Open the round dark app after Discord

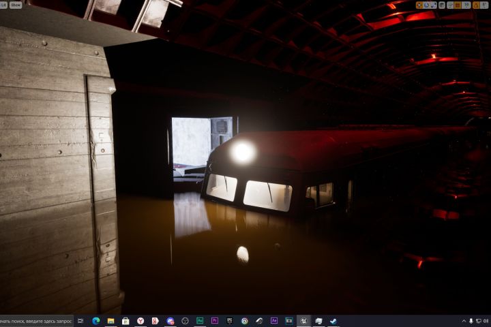pyautogui.click(x=185, y=321)
